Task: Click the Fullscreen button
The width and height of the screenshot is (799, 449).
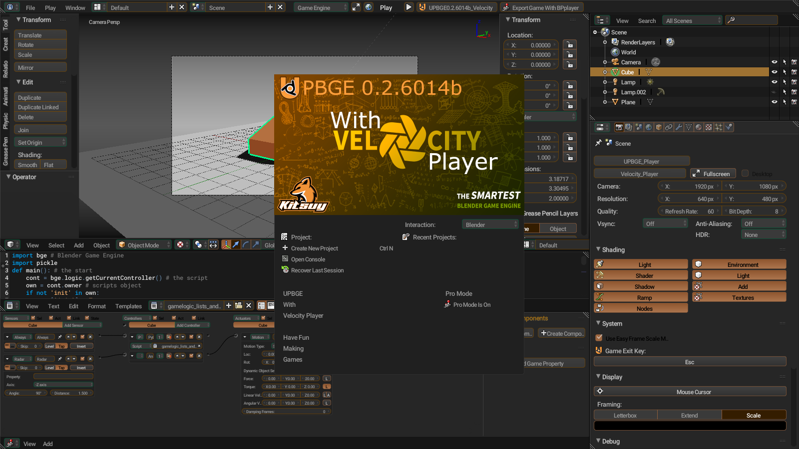Action: (x=713, y=174)
